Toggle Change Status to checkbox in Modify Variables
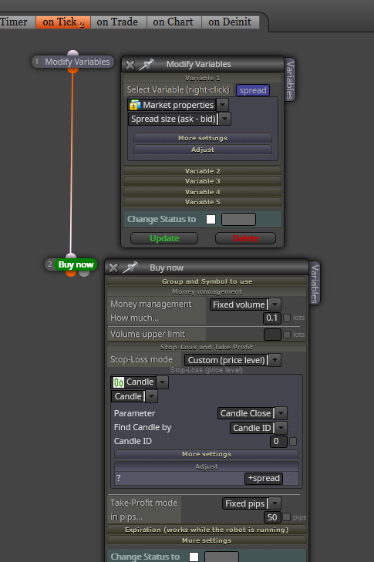Screen dimensions: 374x562 (211, 220)
